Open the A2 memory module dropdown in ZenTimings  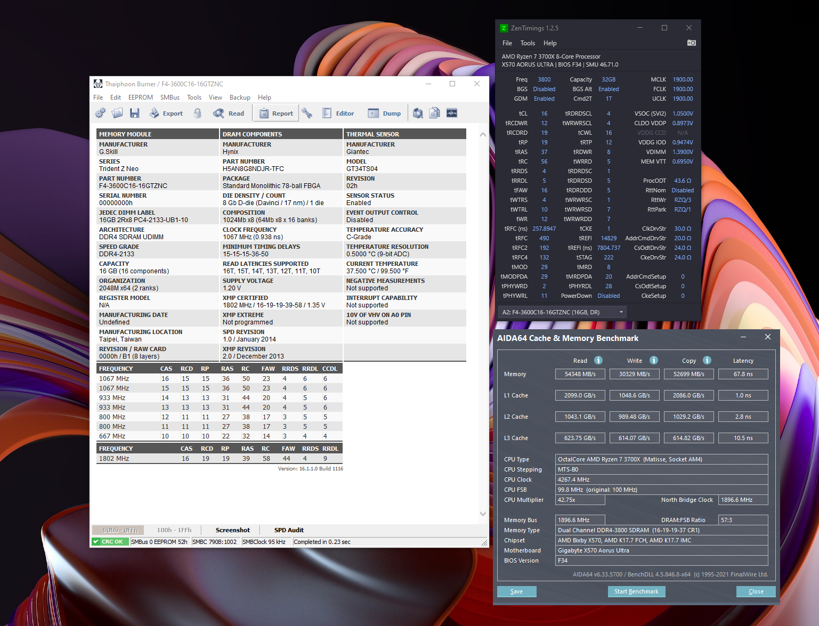click(562, 312)
